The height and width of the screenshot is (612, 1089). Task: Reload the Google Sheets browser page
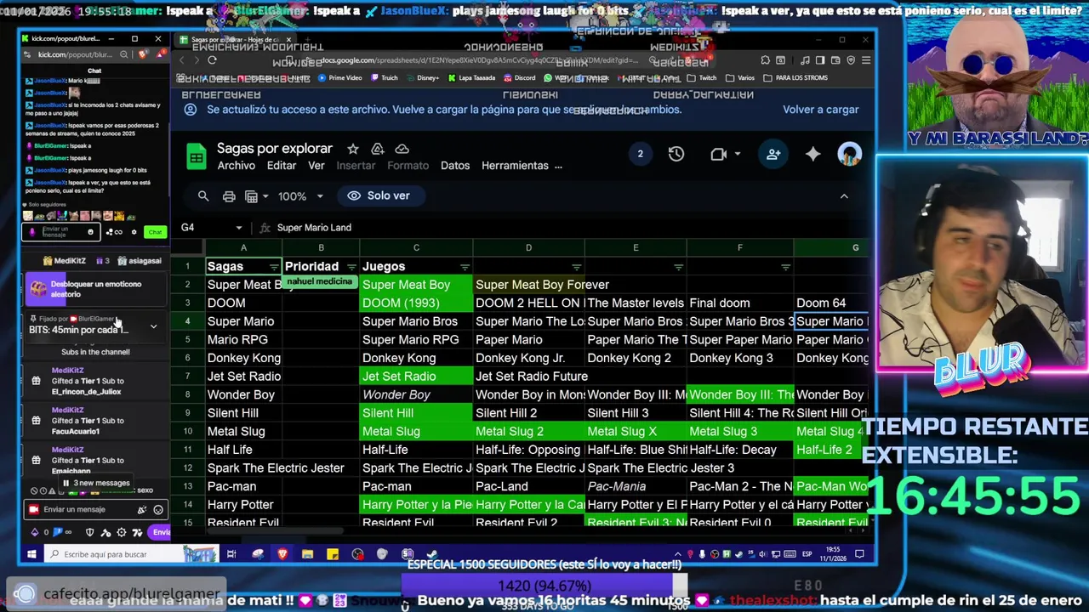pos(212,60)
